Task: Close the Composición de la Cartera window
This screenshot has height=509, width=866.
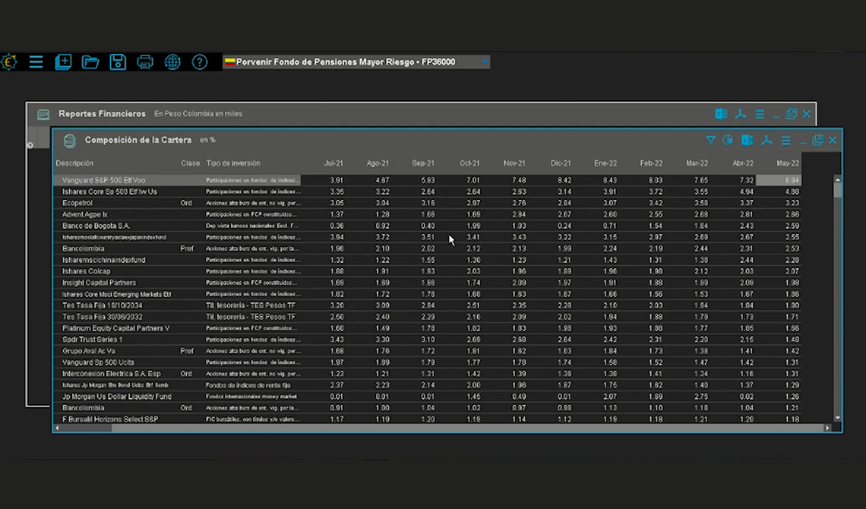Action: tap(833, 141)
